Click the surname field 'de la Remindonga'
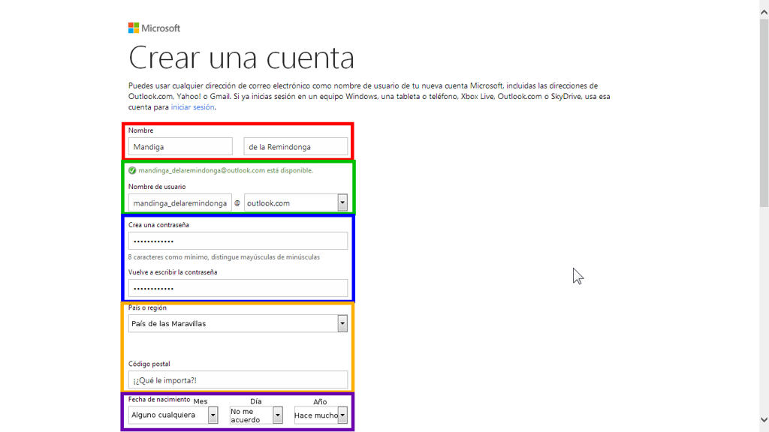 pyautogui.click(x=296, y=146)
